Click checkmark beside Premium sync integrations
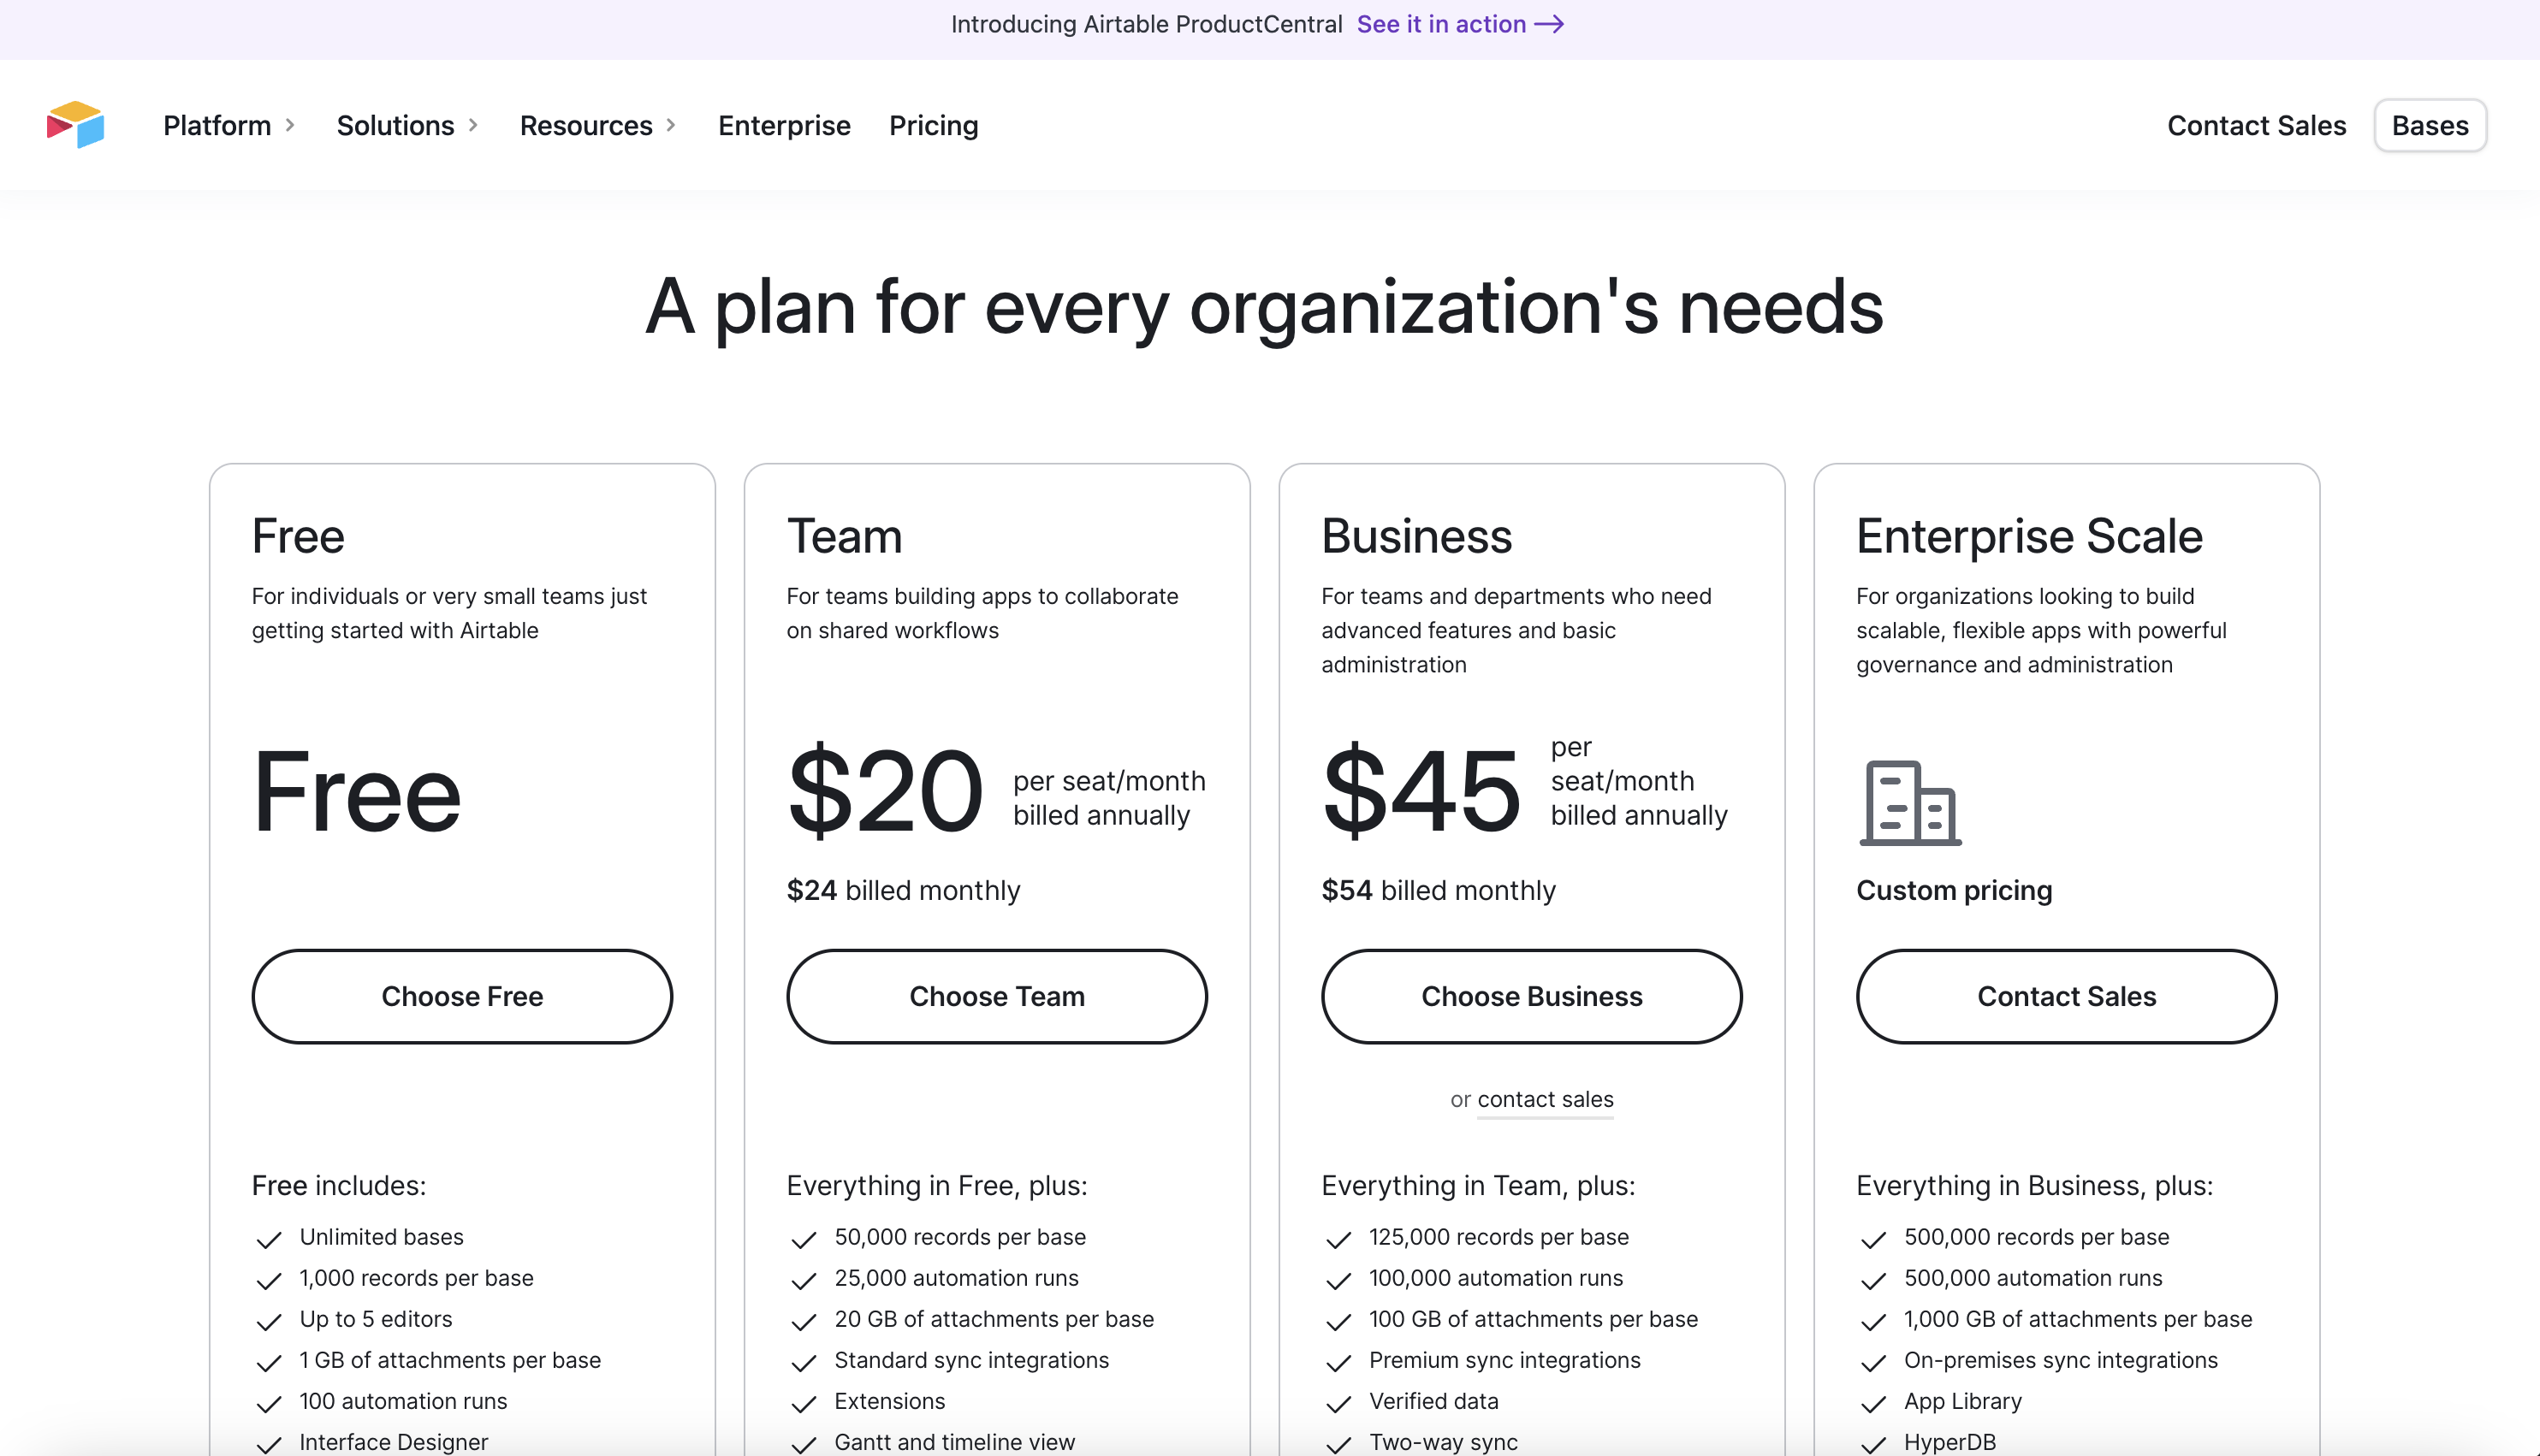This screenshot has width=2540, height=1456. [x=1338, y=1363]
